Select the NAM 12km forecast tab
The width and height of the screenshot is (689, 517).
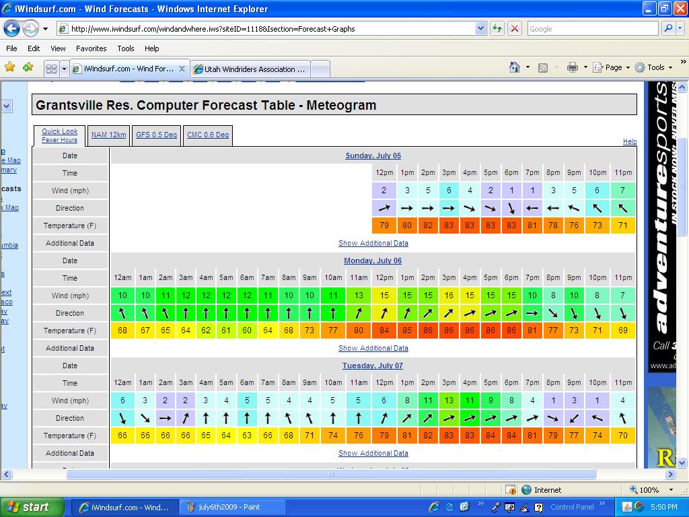108,135
